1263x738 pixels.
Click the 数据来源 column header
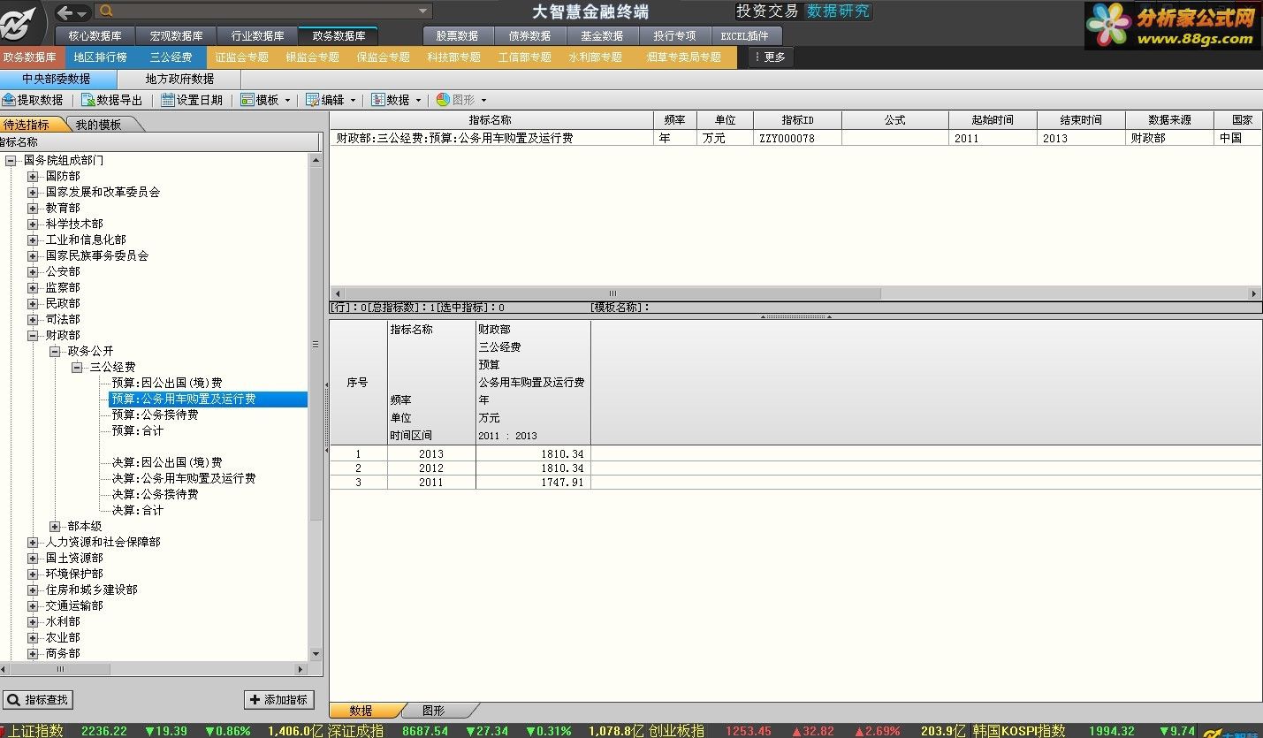click(1169, 120)
